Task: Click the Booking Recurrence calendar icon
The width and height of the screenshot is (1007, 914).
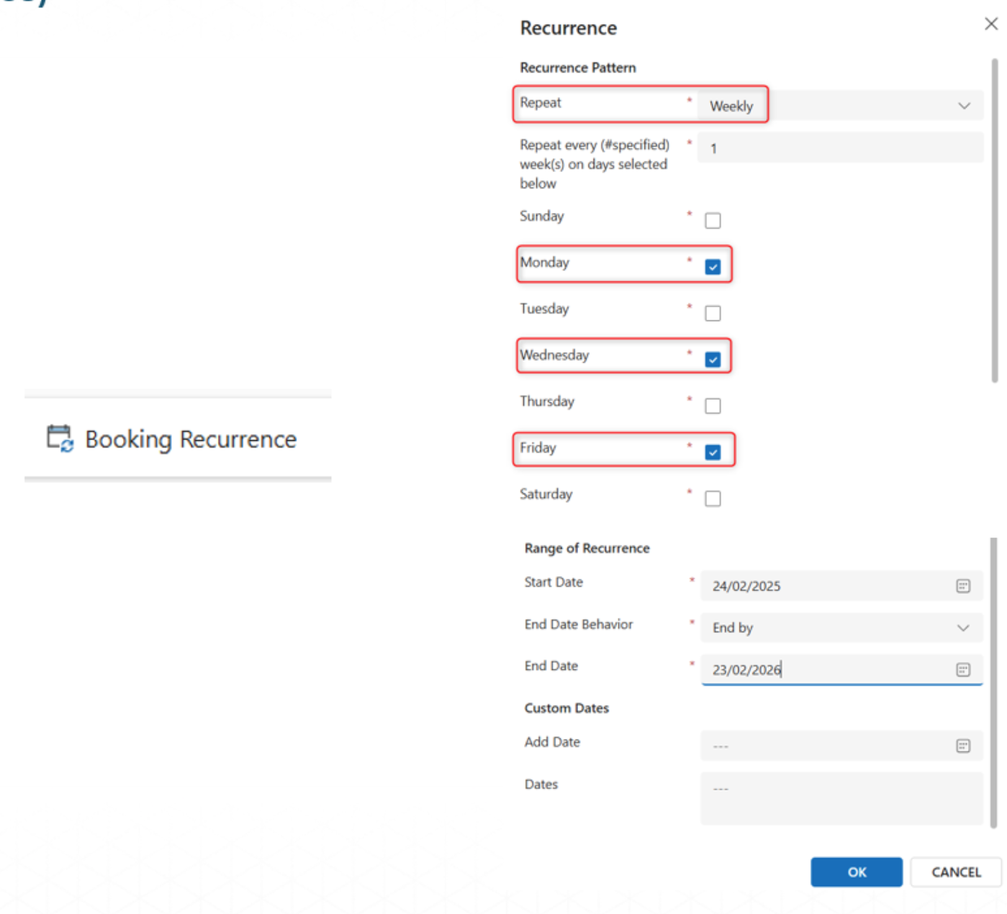Action: pos(60,438)
